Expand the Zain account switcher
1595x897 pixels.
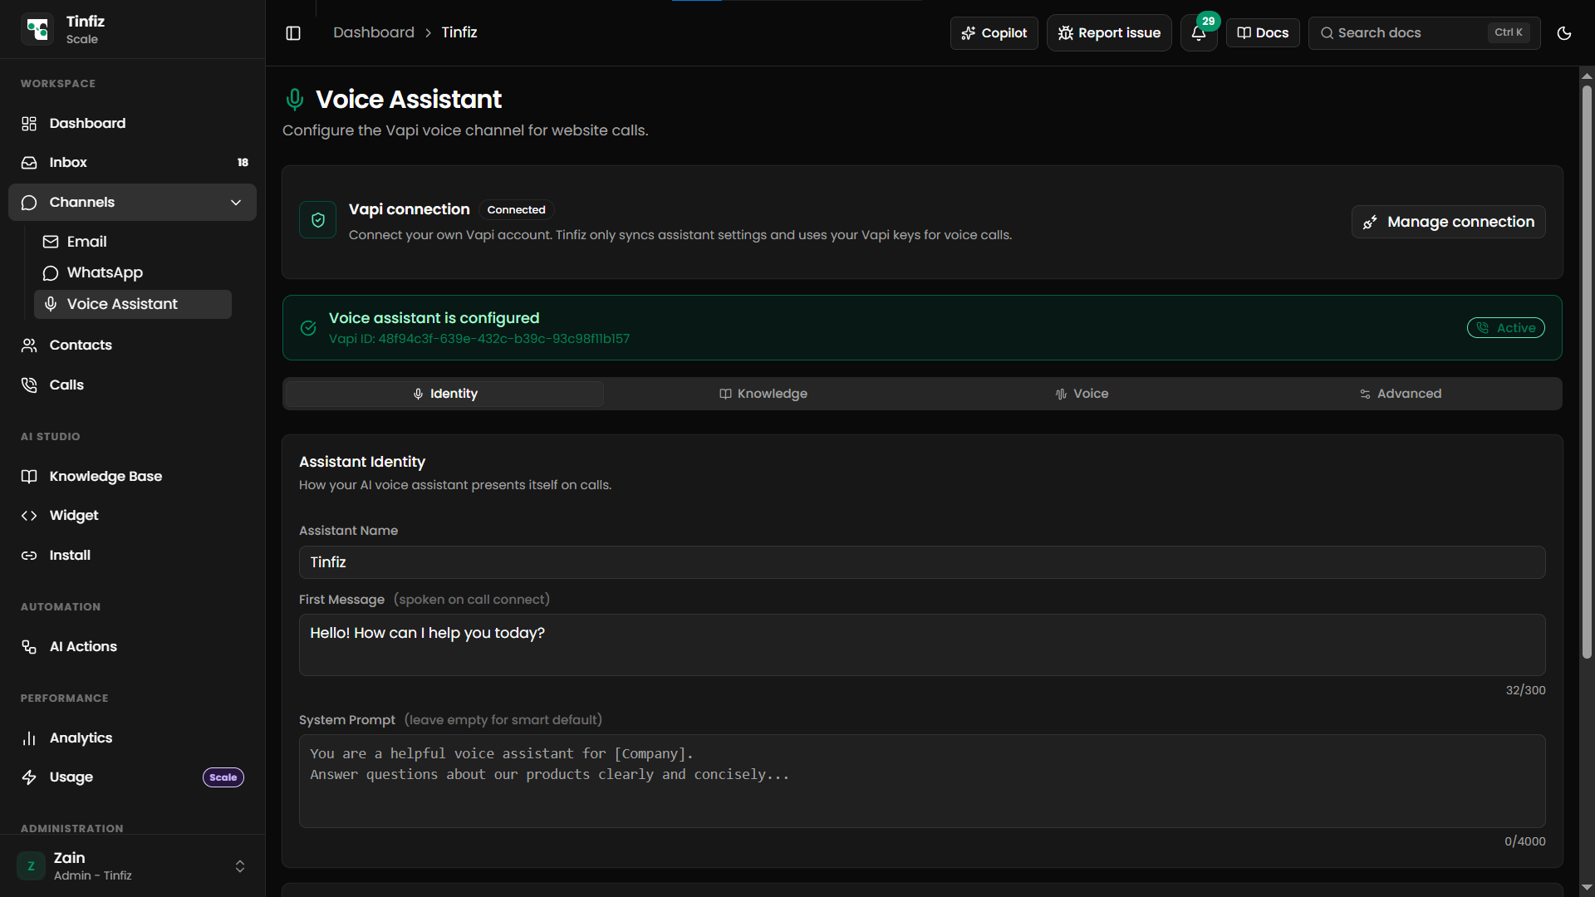(x=240, y=866)
